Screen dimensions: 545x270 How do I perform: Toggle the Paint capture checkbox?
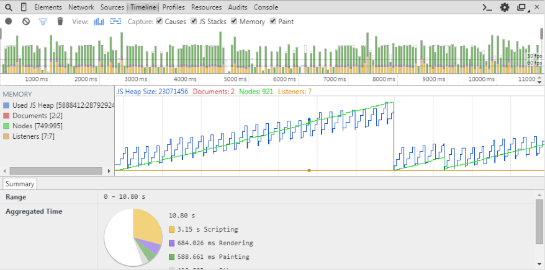coord(272,21)
